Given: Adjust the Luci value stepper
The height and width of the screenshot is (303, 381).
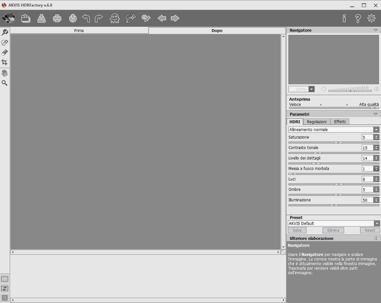Looking at the screenshot, I should [x=376, y=179].
